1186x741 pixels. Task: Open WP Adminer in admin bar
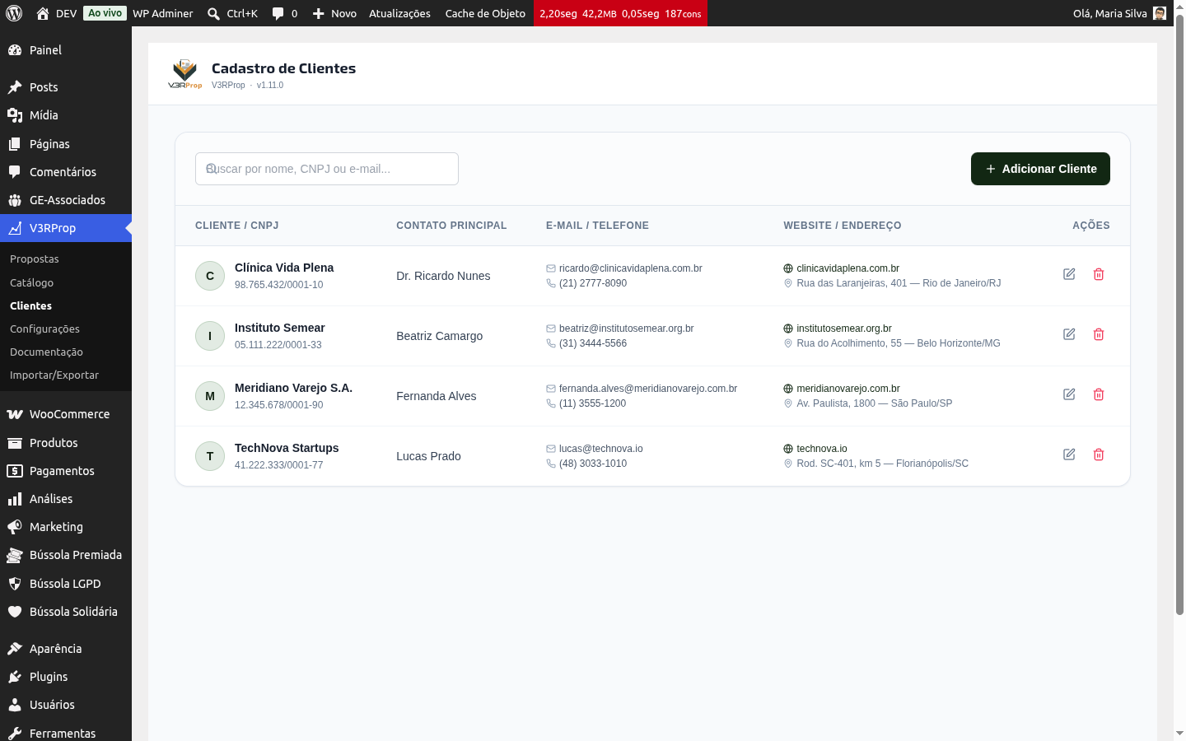click(x=163, y=13)
